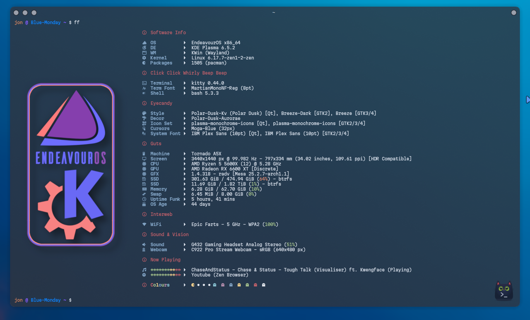530x320 pixels.
Task: Click the 'ChaseAndStatus' now playing track text
Action: 210,270
